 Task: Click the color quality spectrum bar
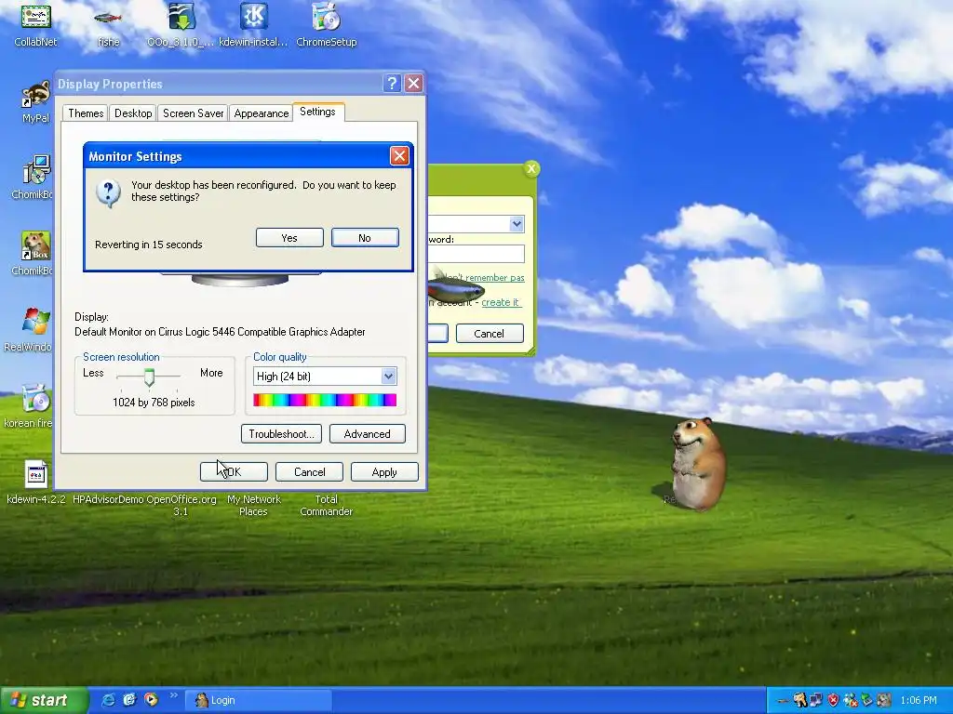coord(325,400)
